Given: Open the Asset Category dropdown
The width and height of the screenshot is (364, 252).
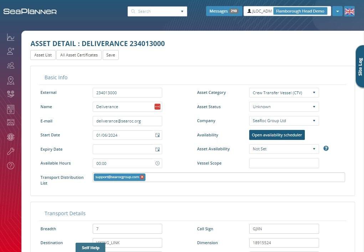Looking at the screenshot, I should point(284,93).
